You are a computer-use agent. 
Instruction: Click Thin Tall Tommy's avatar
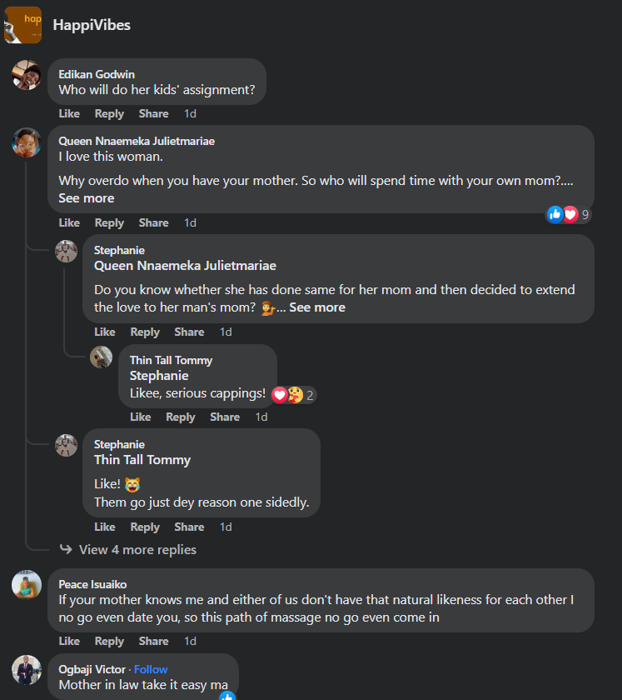[102, 357]
